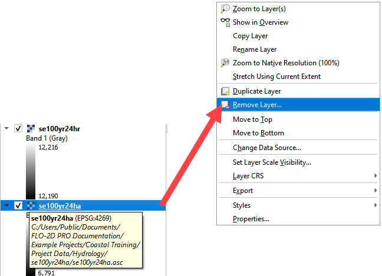Click the Remove Layer icon
The width and height of the screenshot is (382, 276).
pos(225,105)
